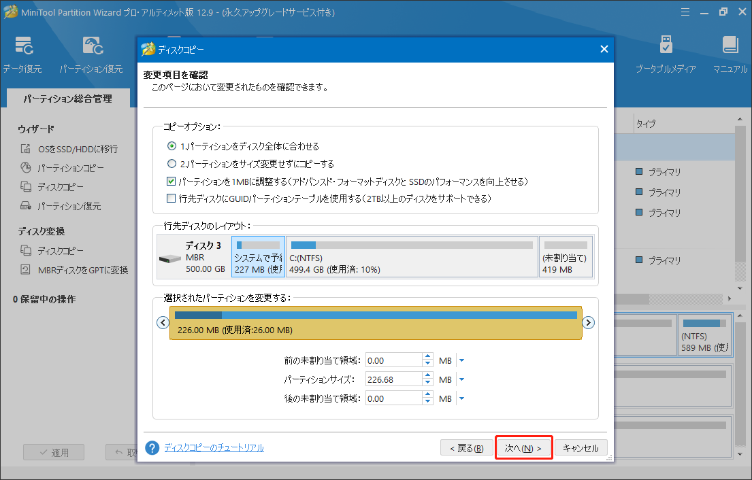
Task: Click the 適用 button in main window
Action: pos(54,452)
